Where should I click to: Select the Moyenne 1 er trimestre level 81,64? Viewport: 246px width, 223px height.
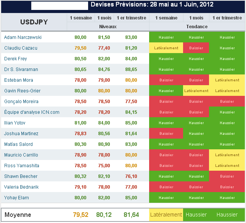click(x=131, y=215)
